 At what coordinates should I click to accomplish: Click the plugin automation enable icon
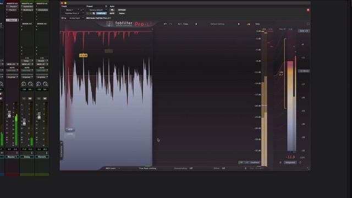[x=112, y=10]
